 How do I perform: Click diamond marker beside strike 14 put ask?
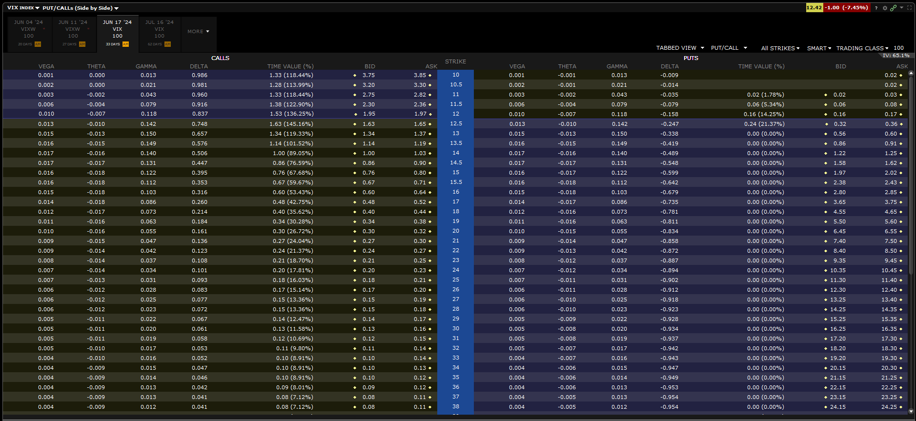click(x=901, y=154)
